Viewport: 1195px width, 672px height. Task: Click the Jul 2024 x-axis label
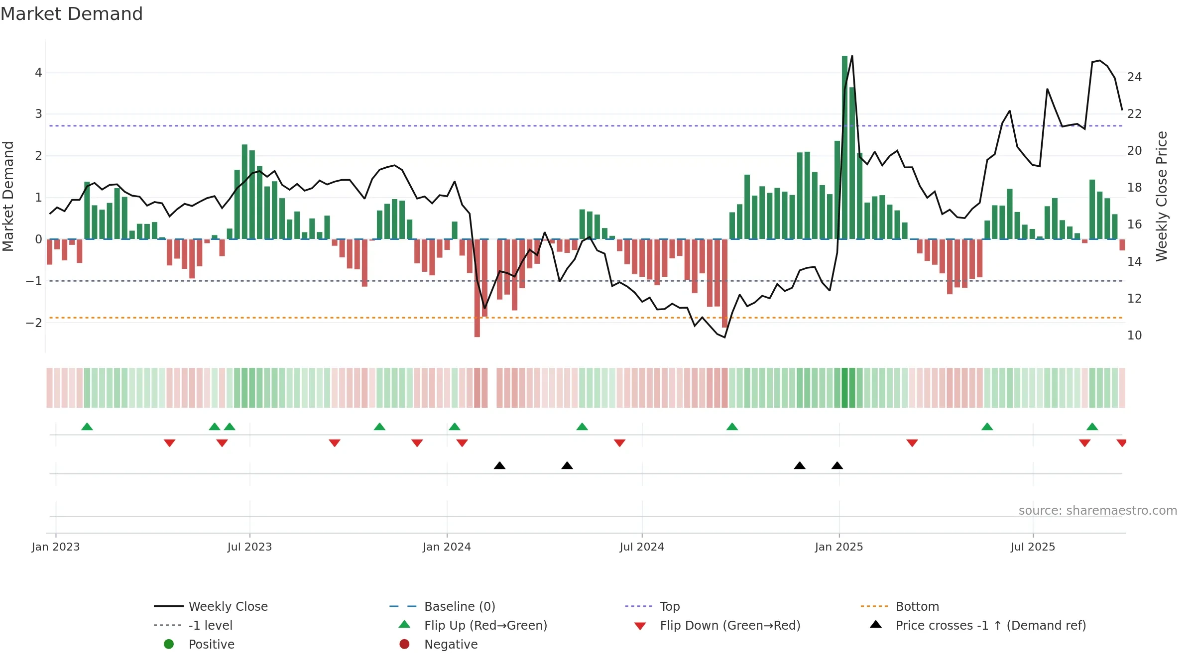coord(642,547)
